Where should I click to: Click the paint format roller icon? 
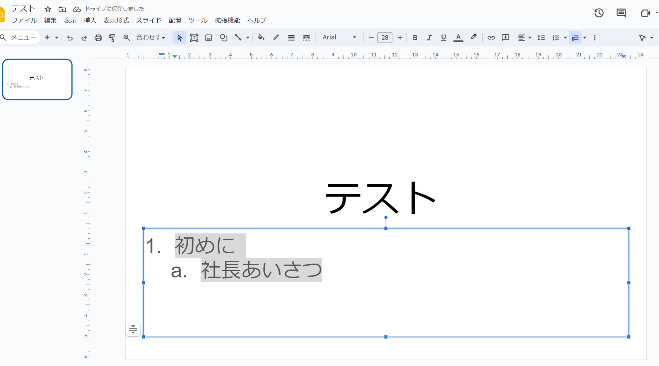coord(112,38)
